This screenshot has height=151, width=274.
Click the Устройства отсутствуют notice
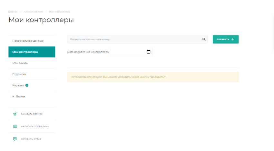tap(153, 77)
